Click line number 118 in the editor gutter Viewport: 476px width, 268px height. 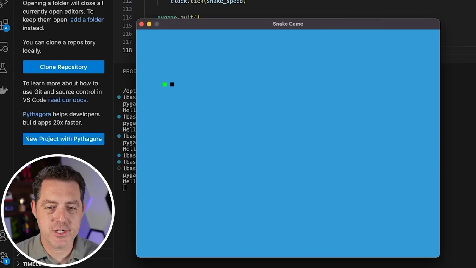(127, 50)
